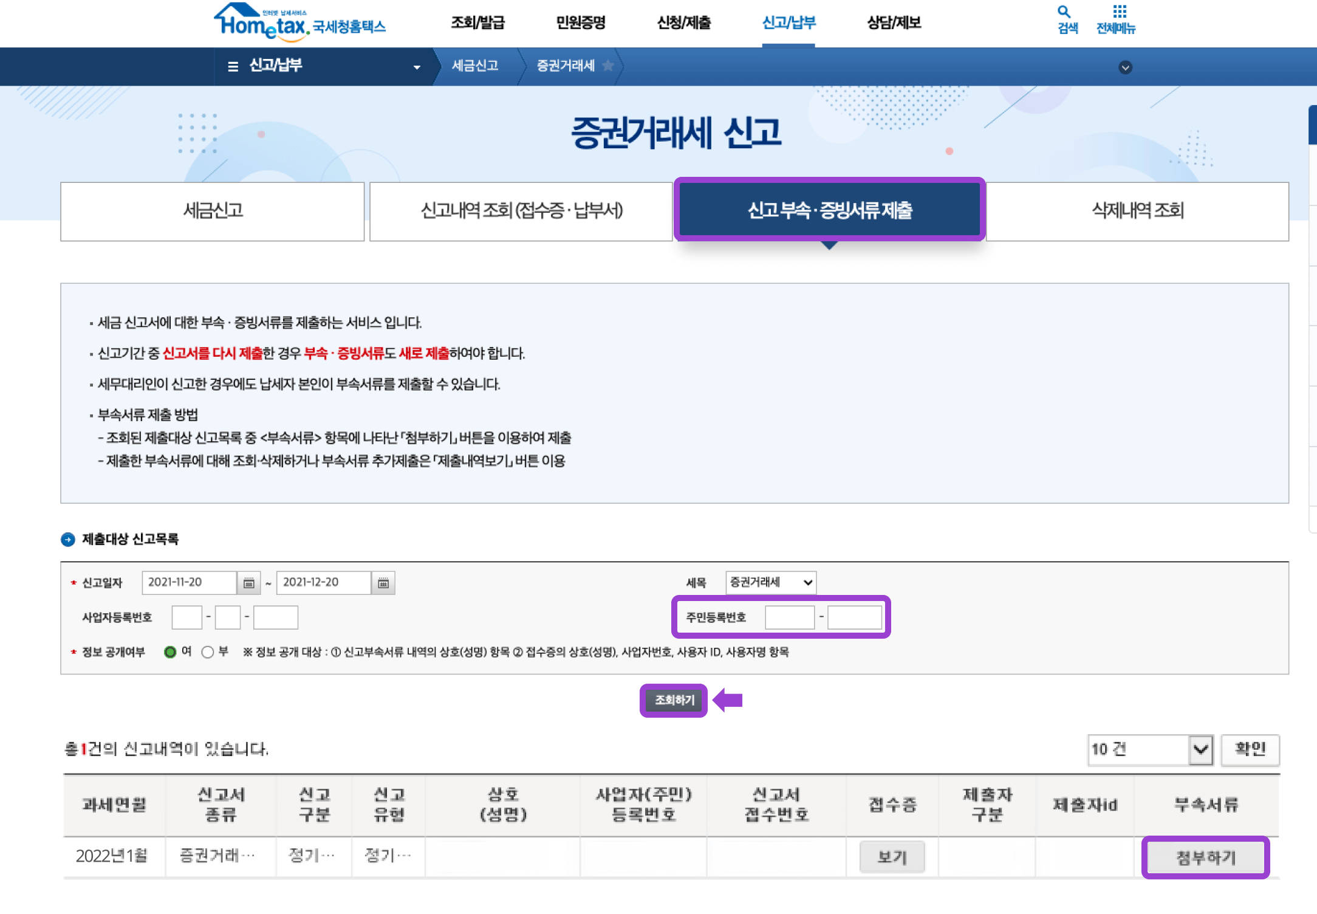Open the calendar picker for the start date
1317x914 pixels.
pyautogui.click(x=248, y=582)
